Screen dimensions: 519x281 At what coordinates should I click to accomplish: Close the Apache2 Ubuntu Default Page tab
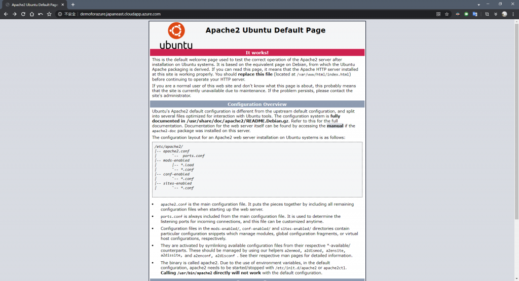click(x=62, y=5)
